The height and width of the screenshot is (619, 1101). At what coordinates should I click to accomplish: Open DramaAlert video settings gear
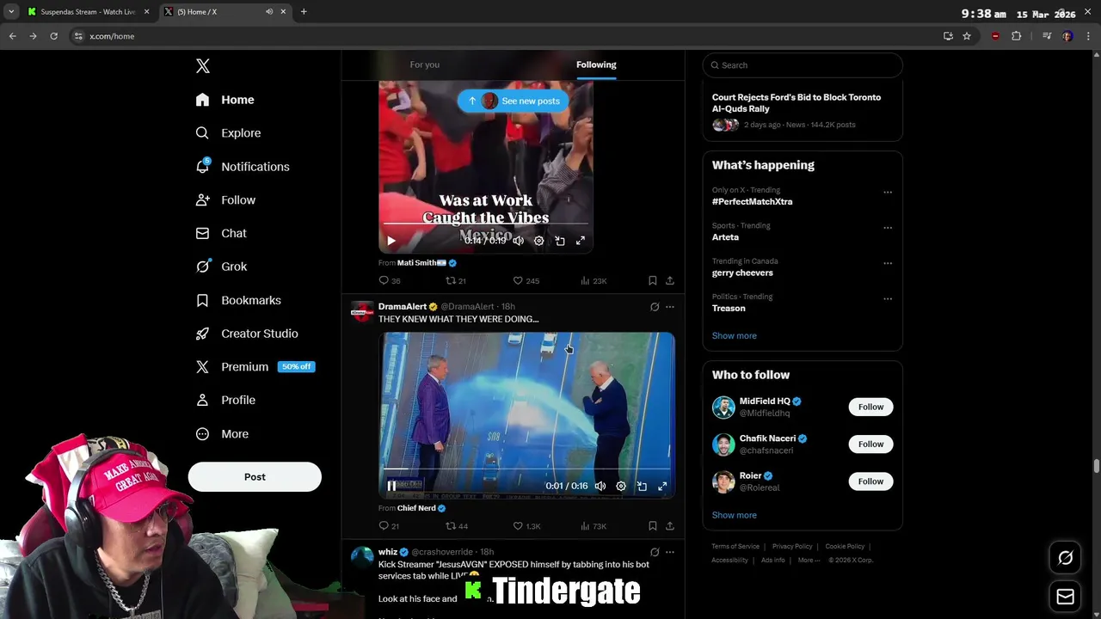621,486
